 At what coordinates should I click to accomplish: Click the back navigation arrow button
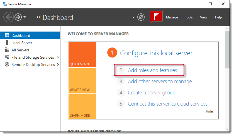click(9, 17)
